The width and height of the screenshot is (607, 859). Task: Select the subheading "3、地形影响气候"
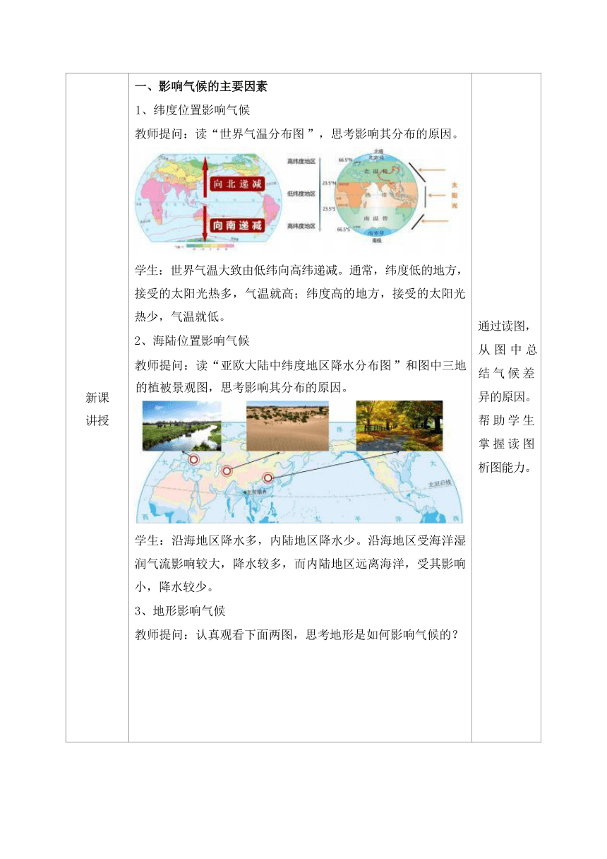(179, 611)
